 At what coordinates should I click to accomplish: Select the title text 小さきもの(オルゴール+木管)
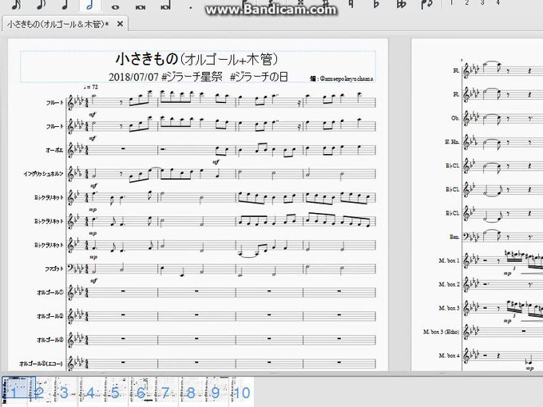(x=196, y=59)
